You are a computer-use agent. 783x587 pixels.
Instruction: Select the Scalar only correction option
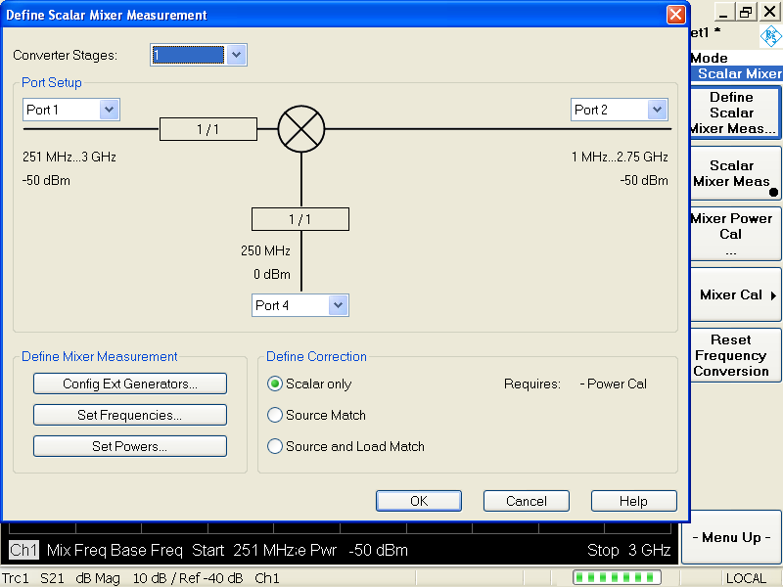[275, 384]
